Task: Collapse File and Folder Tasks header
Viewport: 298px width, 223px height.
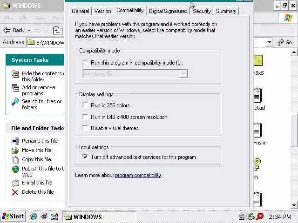Action: (x=35, y=128)
